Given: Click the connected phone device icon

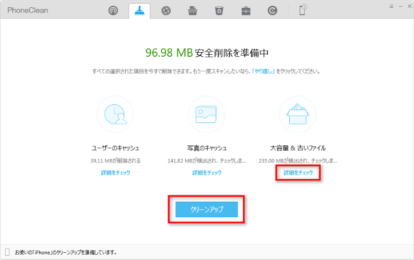Looking at the screenshot, I should pos(303,10).
